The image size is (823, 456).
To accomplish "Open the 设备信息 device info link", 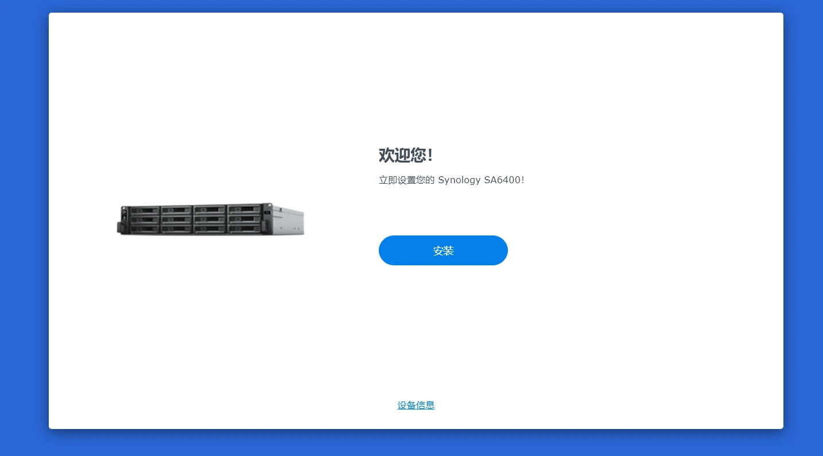I will click(416, 405).
